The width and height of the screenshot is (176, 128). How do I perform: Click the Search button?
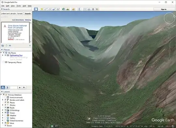(28, 14)
